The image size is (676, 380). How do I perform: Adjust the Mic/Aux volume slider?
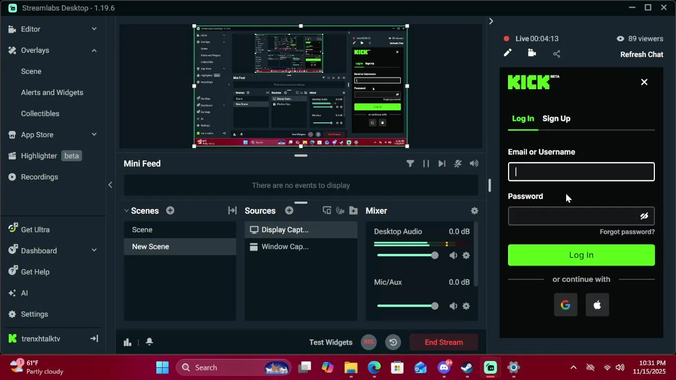[408, 306]
